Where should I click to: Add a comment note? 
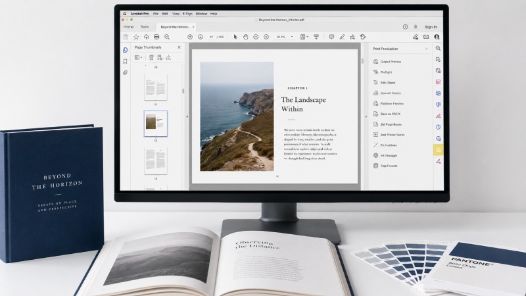coord(331,37)
